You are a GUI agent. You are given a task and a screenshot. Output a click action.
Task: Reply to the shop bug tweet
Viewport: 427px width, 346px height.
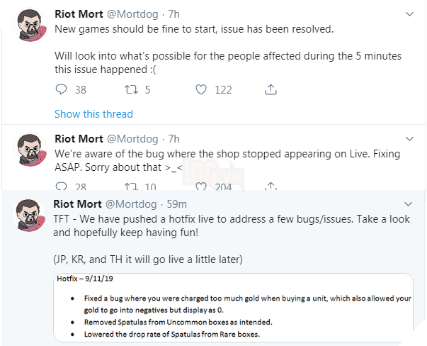coord(61,186)
